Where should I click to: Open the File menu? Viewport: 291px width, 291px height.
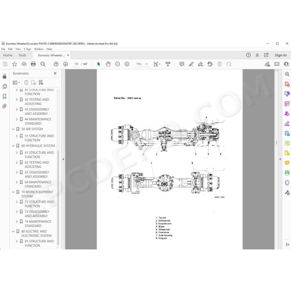tap(3, 49)
